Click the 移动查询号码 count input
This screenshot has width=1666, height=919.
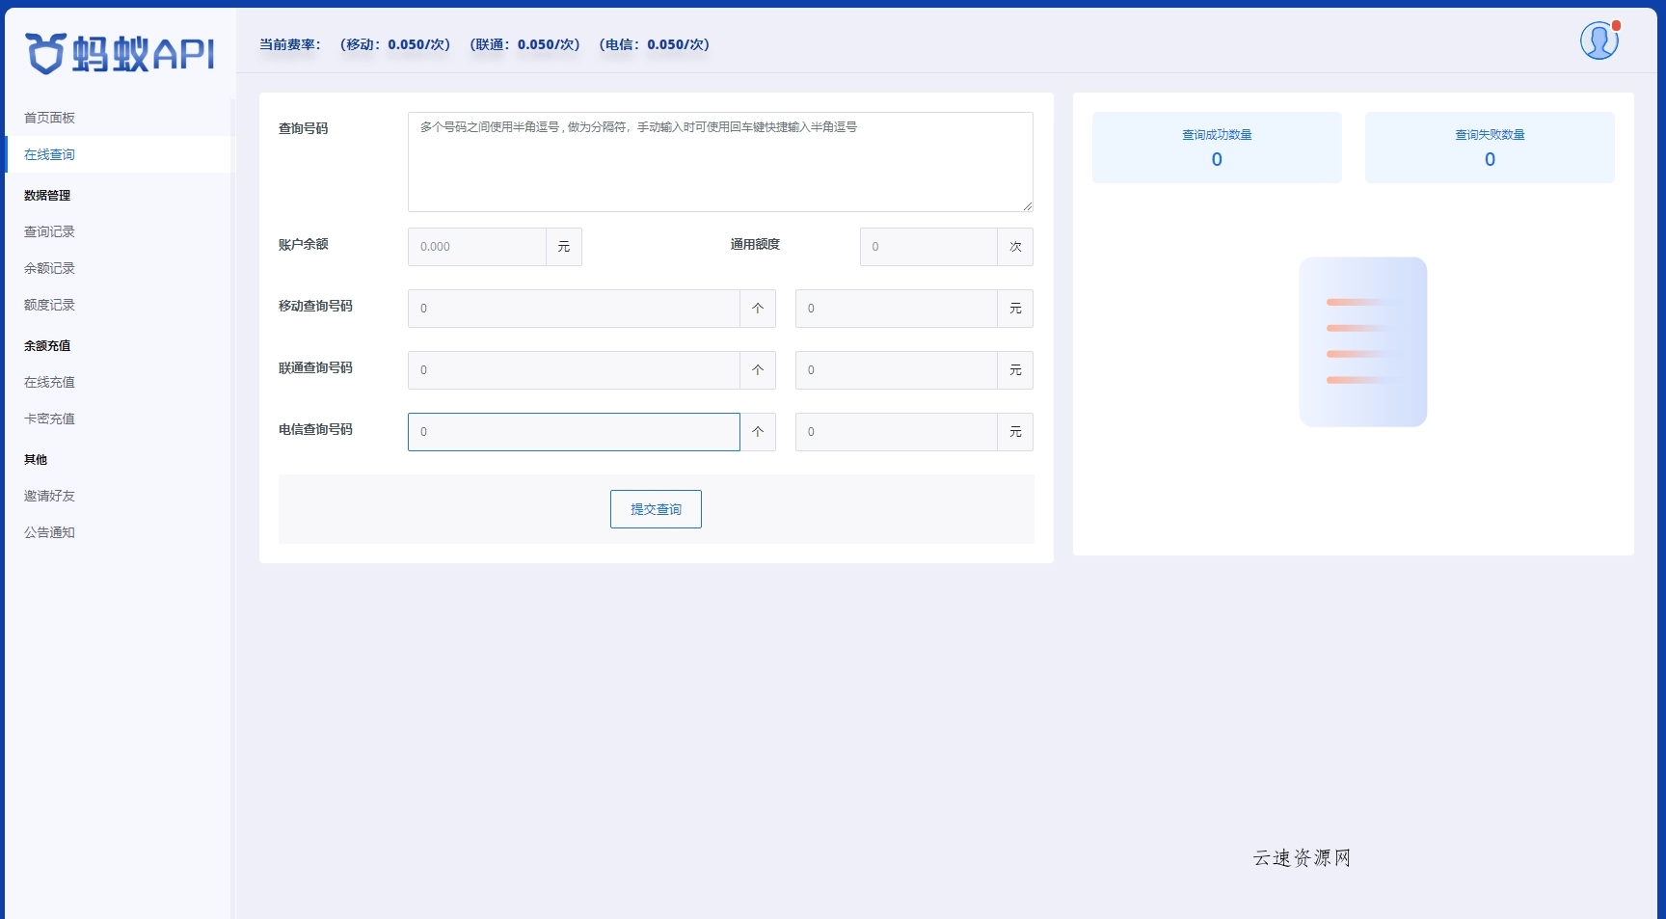click(x=574, y=309)
